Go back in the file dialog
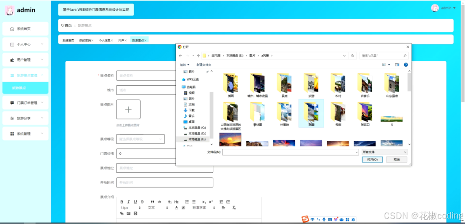The width and height of the screenshot is (465, 224). pyautogui.click(x=180, y=56)
